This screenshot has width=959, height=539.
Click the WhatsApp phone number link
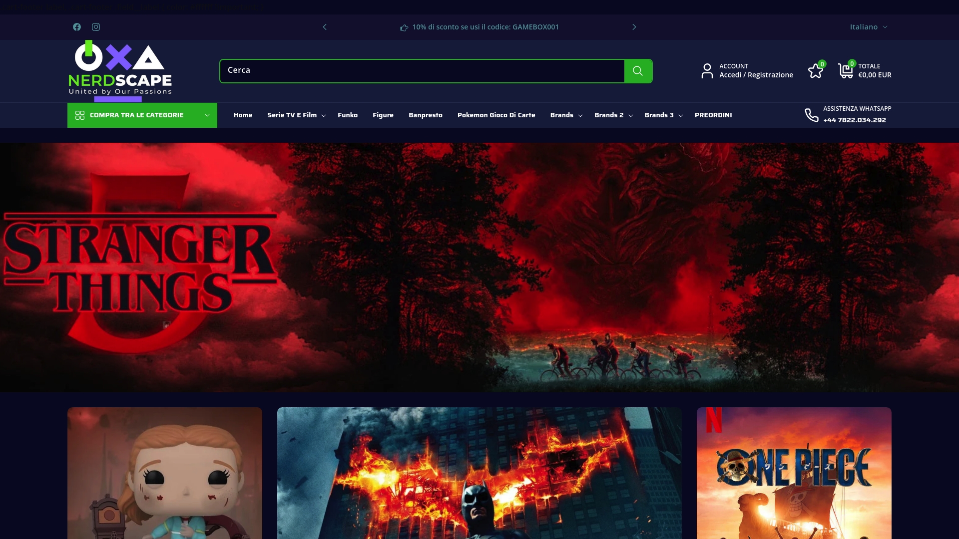[854, 120]
